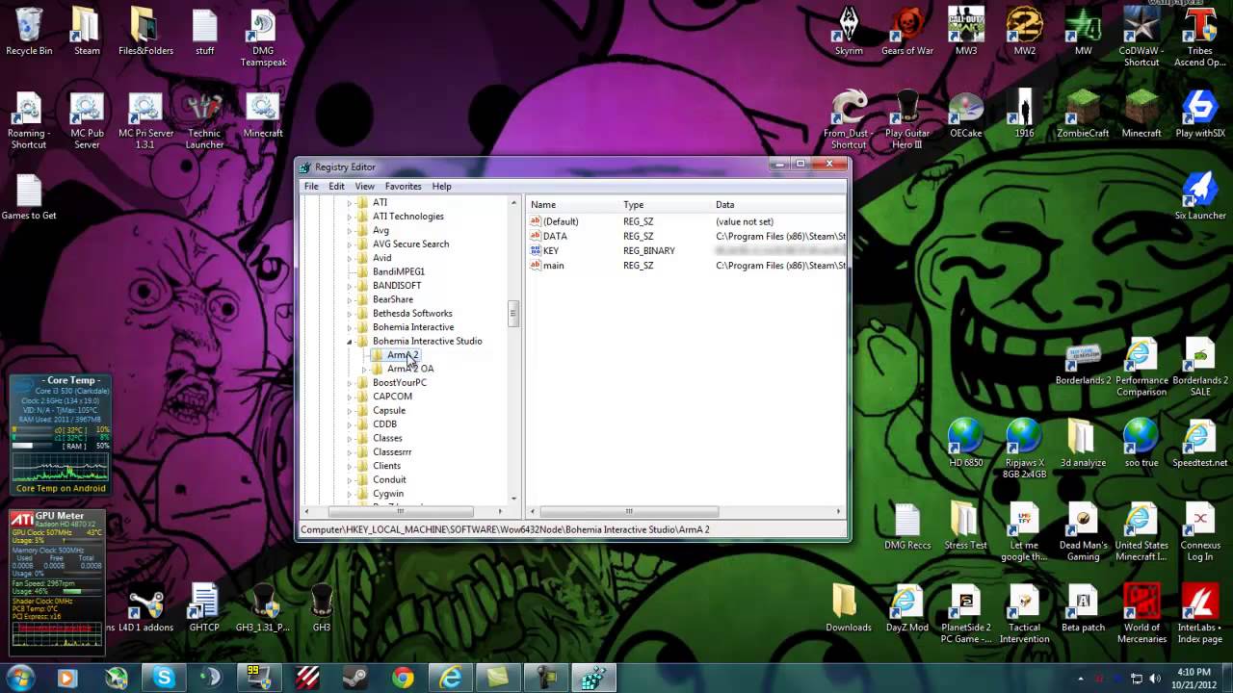
Task: Open Google Chrome from the taskbar
Action: coord(403,678)
